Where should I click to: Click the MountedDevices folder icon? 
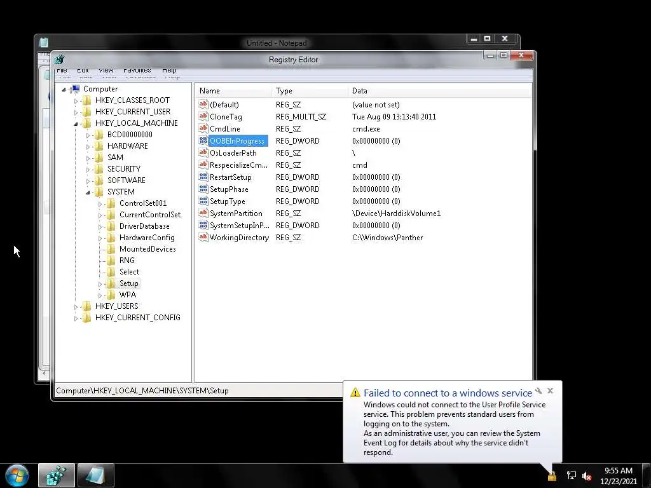[111, 249]
